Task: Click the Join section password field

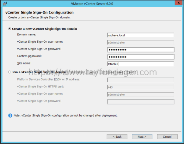Action: (x=141, y=102)
